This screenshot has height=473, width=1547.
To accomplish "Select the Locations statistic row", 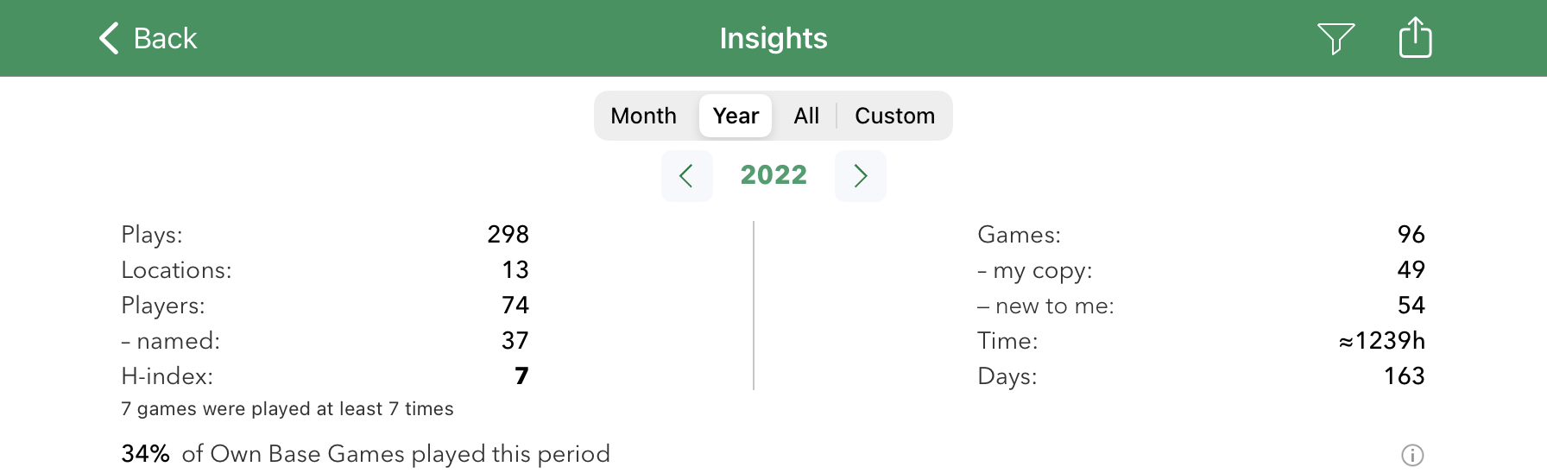I will tap(325, 270).
